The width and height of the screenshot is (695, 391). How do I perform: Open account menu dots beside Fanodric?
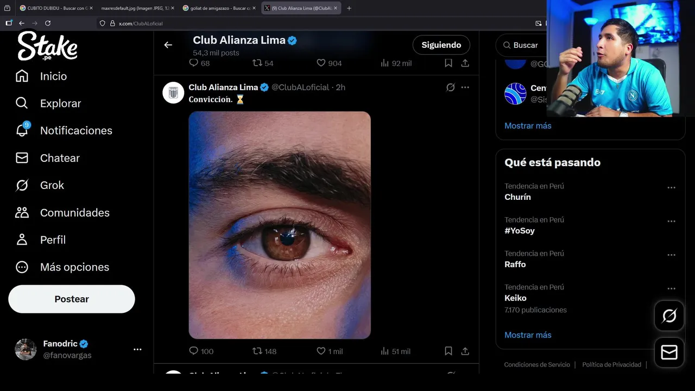137,350
